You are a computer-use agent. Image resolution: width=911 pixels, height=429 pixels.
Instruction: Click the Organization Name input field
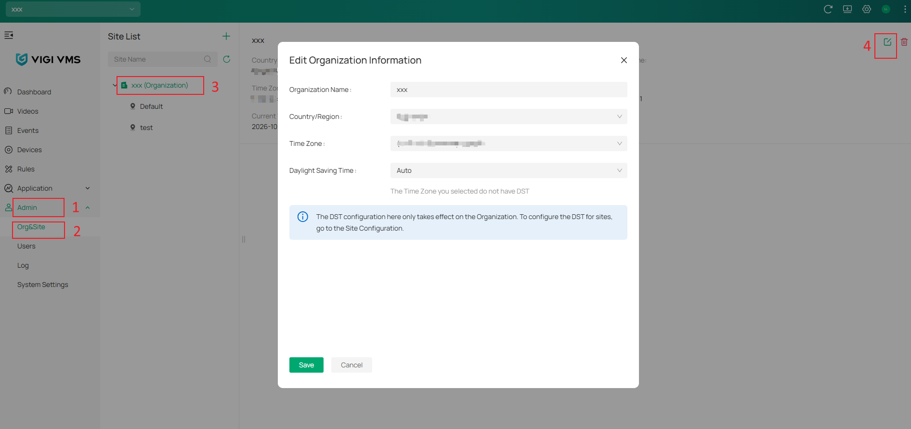point(508,90)
